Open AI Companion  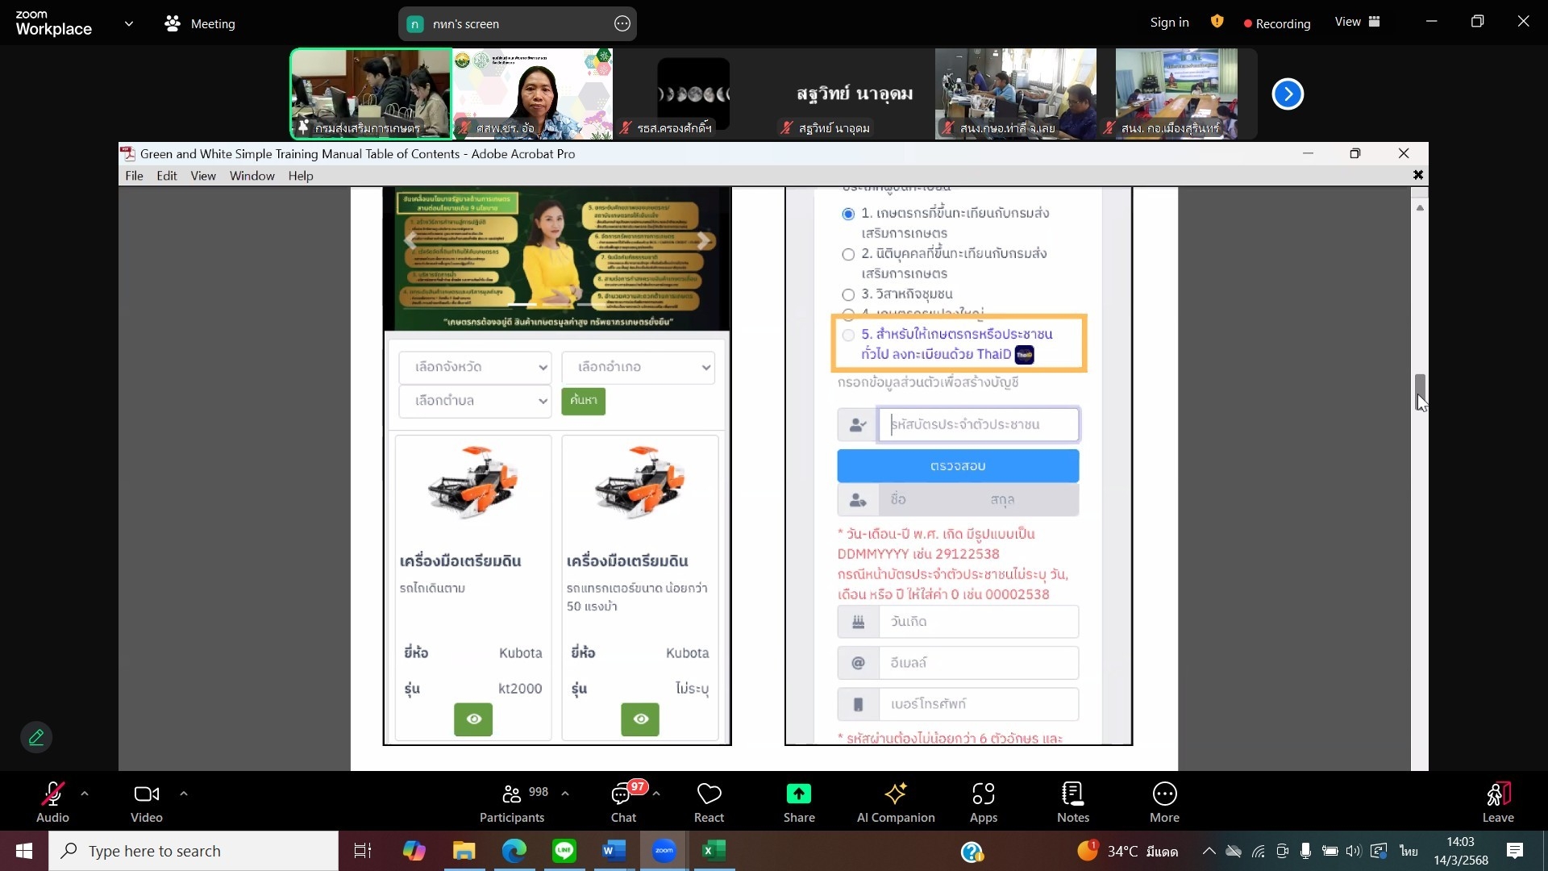[895, 795]
